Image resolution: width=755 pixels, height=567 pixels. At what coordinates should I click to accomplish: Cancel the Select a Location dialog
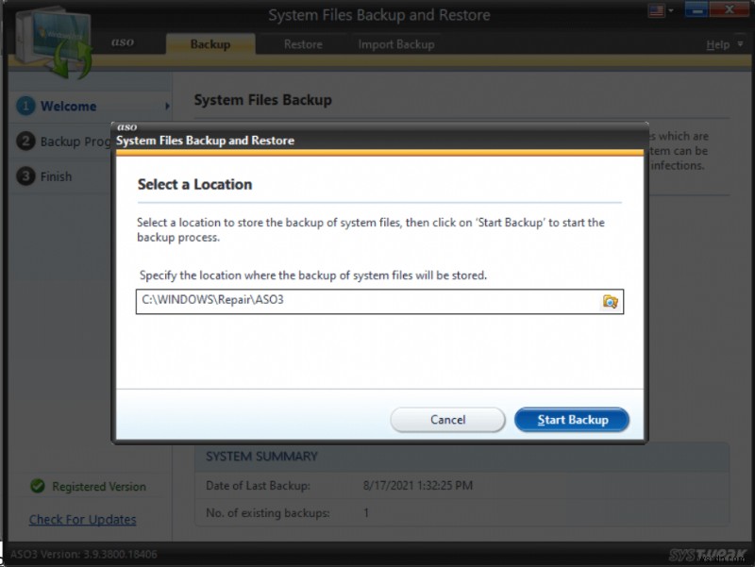pos(448,420)
